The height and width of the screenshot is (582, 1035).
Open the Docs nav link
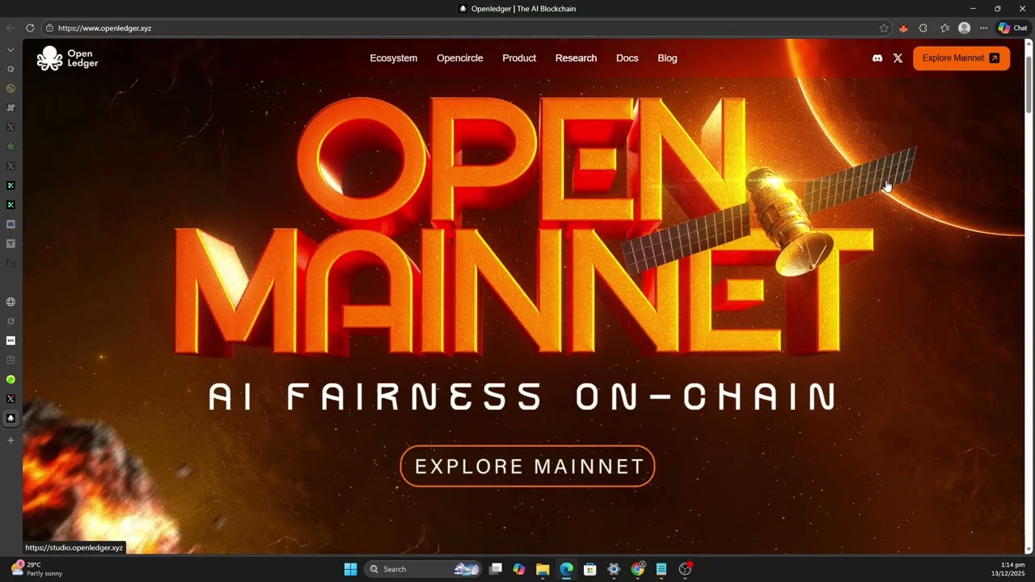coord(627,58)
